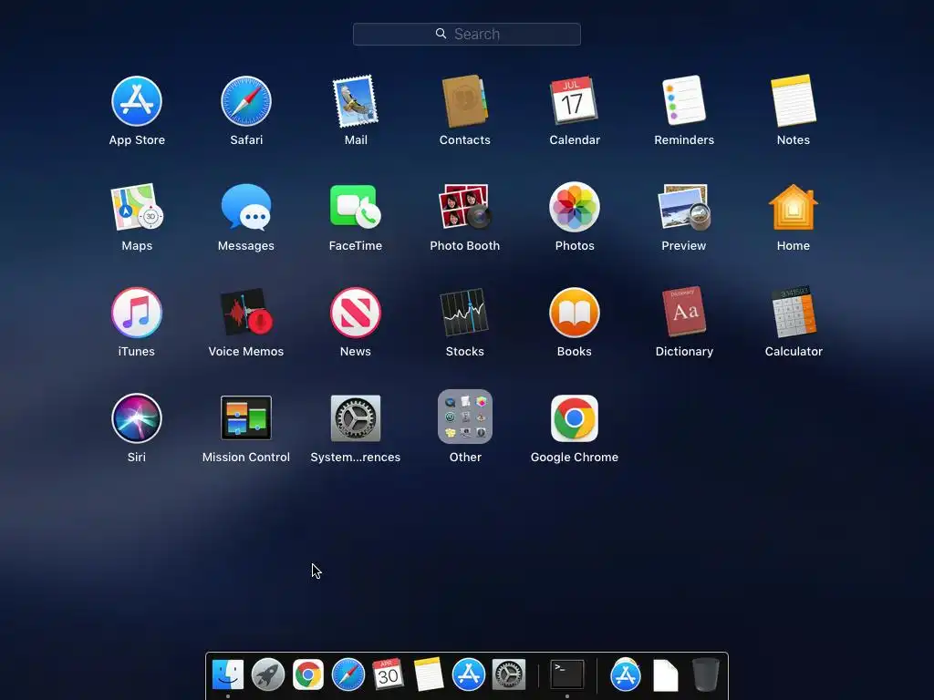Open the App Store in Launchpad

(x=137, y=101)
